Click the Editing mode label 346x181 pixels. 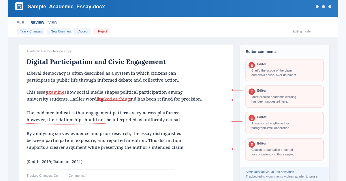coord(302,31)
